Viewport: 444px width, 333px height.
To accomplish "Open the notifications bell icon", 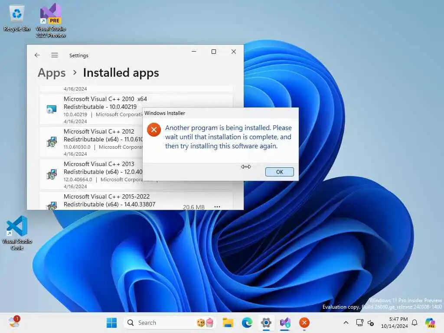I will pos(415,323).
